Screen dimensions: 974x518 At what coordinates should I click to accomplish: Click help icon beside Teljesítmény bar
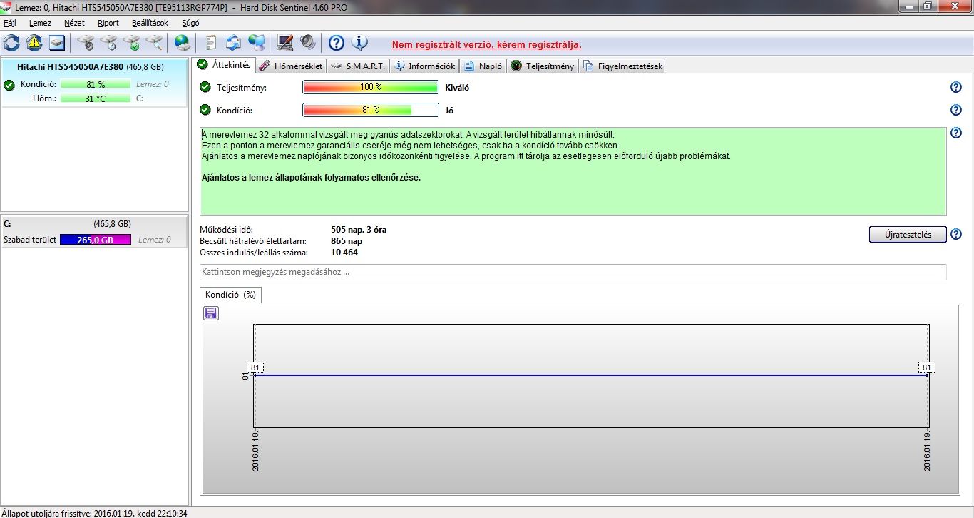pyautogui.click(x=956, y=87)
